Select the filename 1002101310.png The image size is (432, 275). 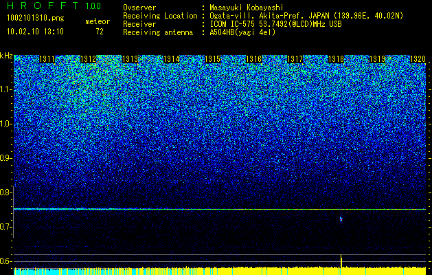pyautogui.click(x=36, y=18)
